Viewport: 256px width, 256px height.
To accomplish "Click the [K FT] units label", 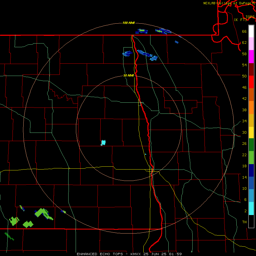I will [x=240, y=20].
